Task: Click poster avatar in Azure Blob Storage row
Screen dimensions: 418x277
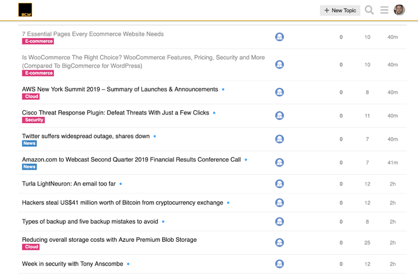Action: coord(280,243)
